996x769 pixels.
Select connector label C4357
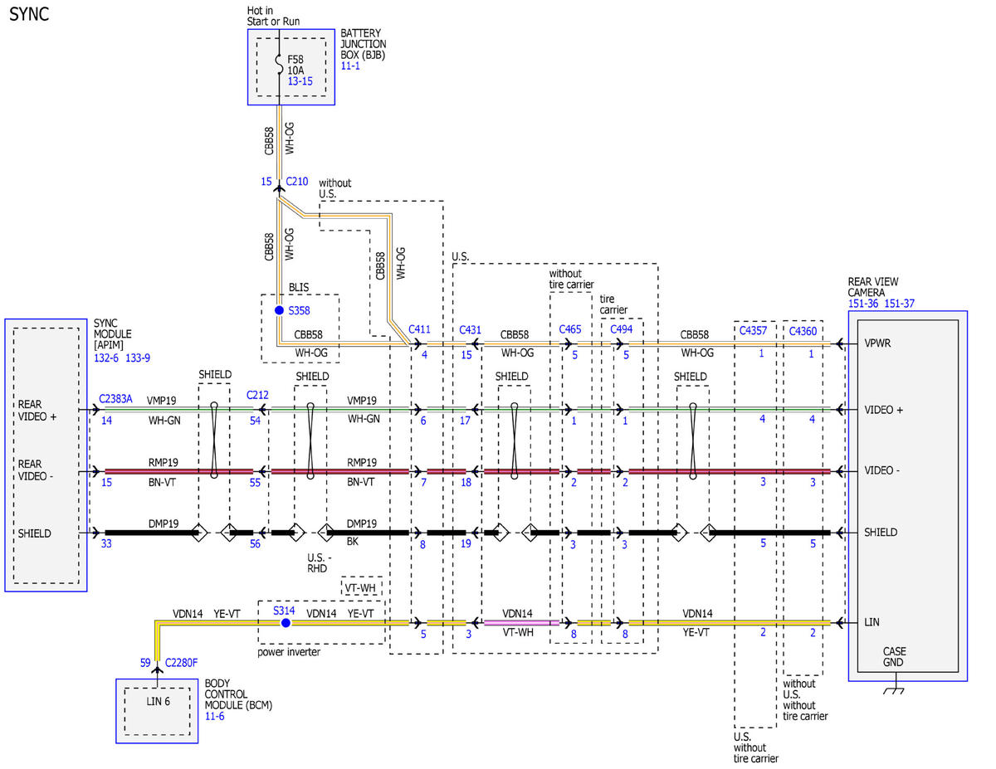coord(754,331)
